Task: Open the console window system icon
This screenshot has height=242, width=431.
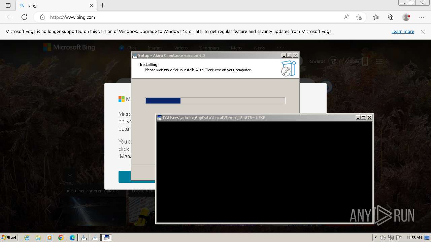Action: pos(159,118)
